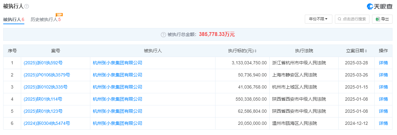Open case (2025)陕01执123号
Viewport: 397px width, 135px height.
click(x=43, y=111)
